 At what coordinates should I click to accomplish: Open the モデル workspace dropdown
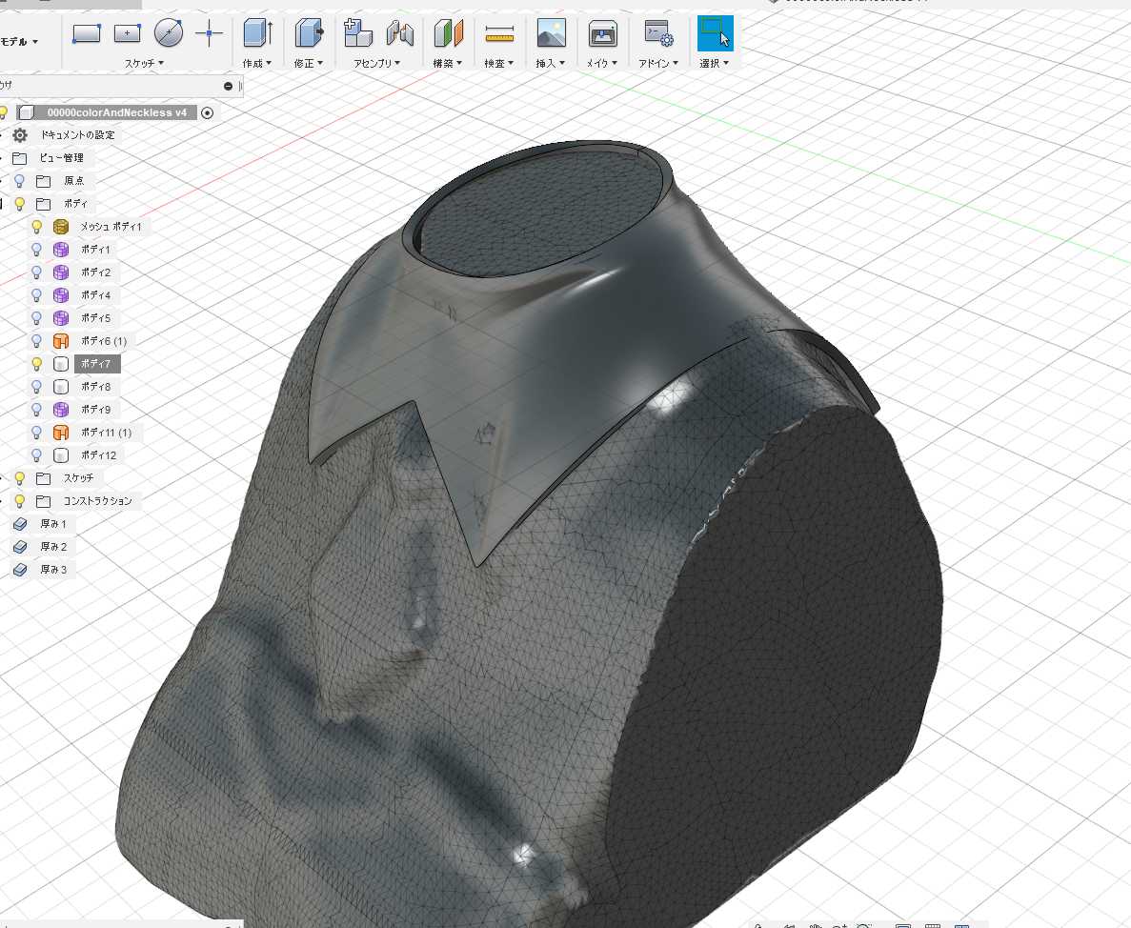19,42
